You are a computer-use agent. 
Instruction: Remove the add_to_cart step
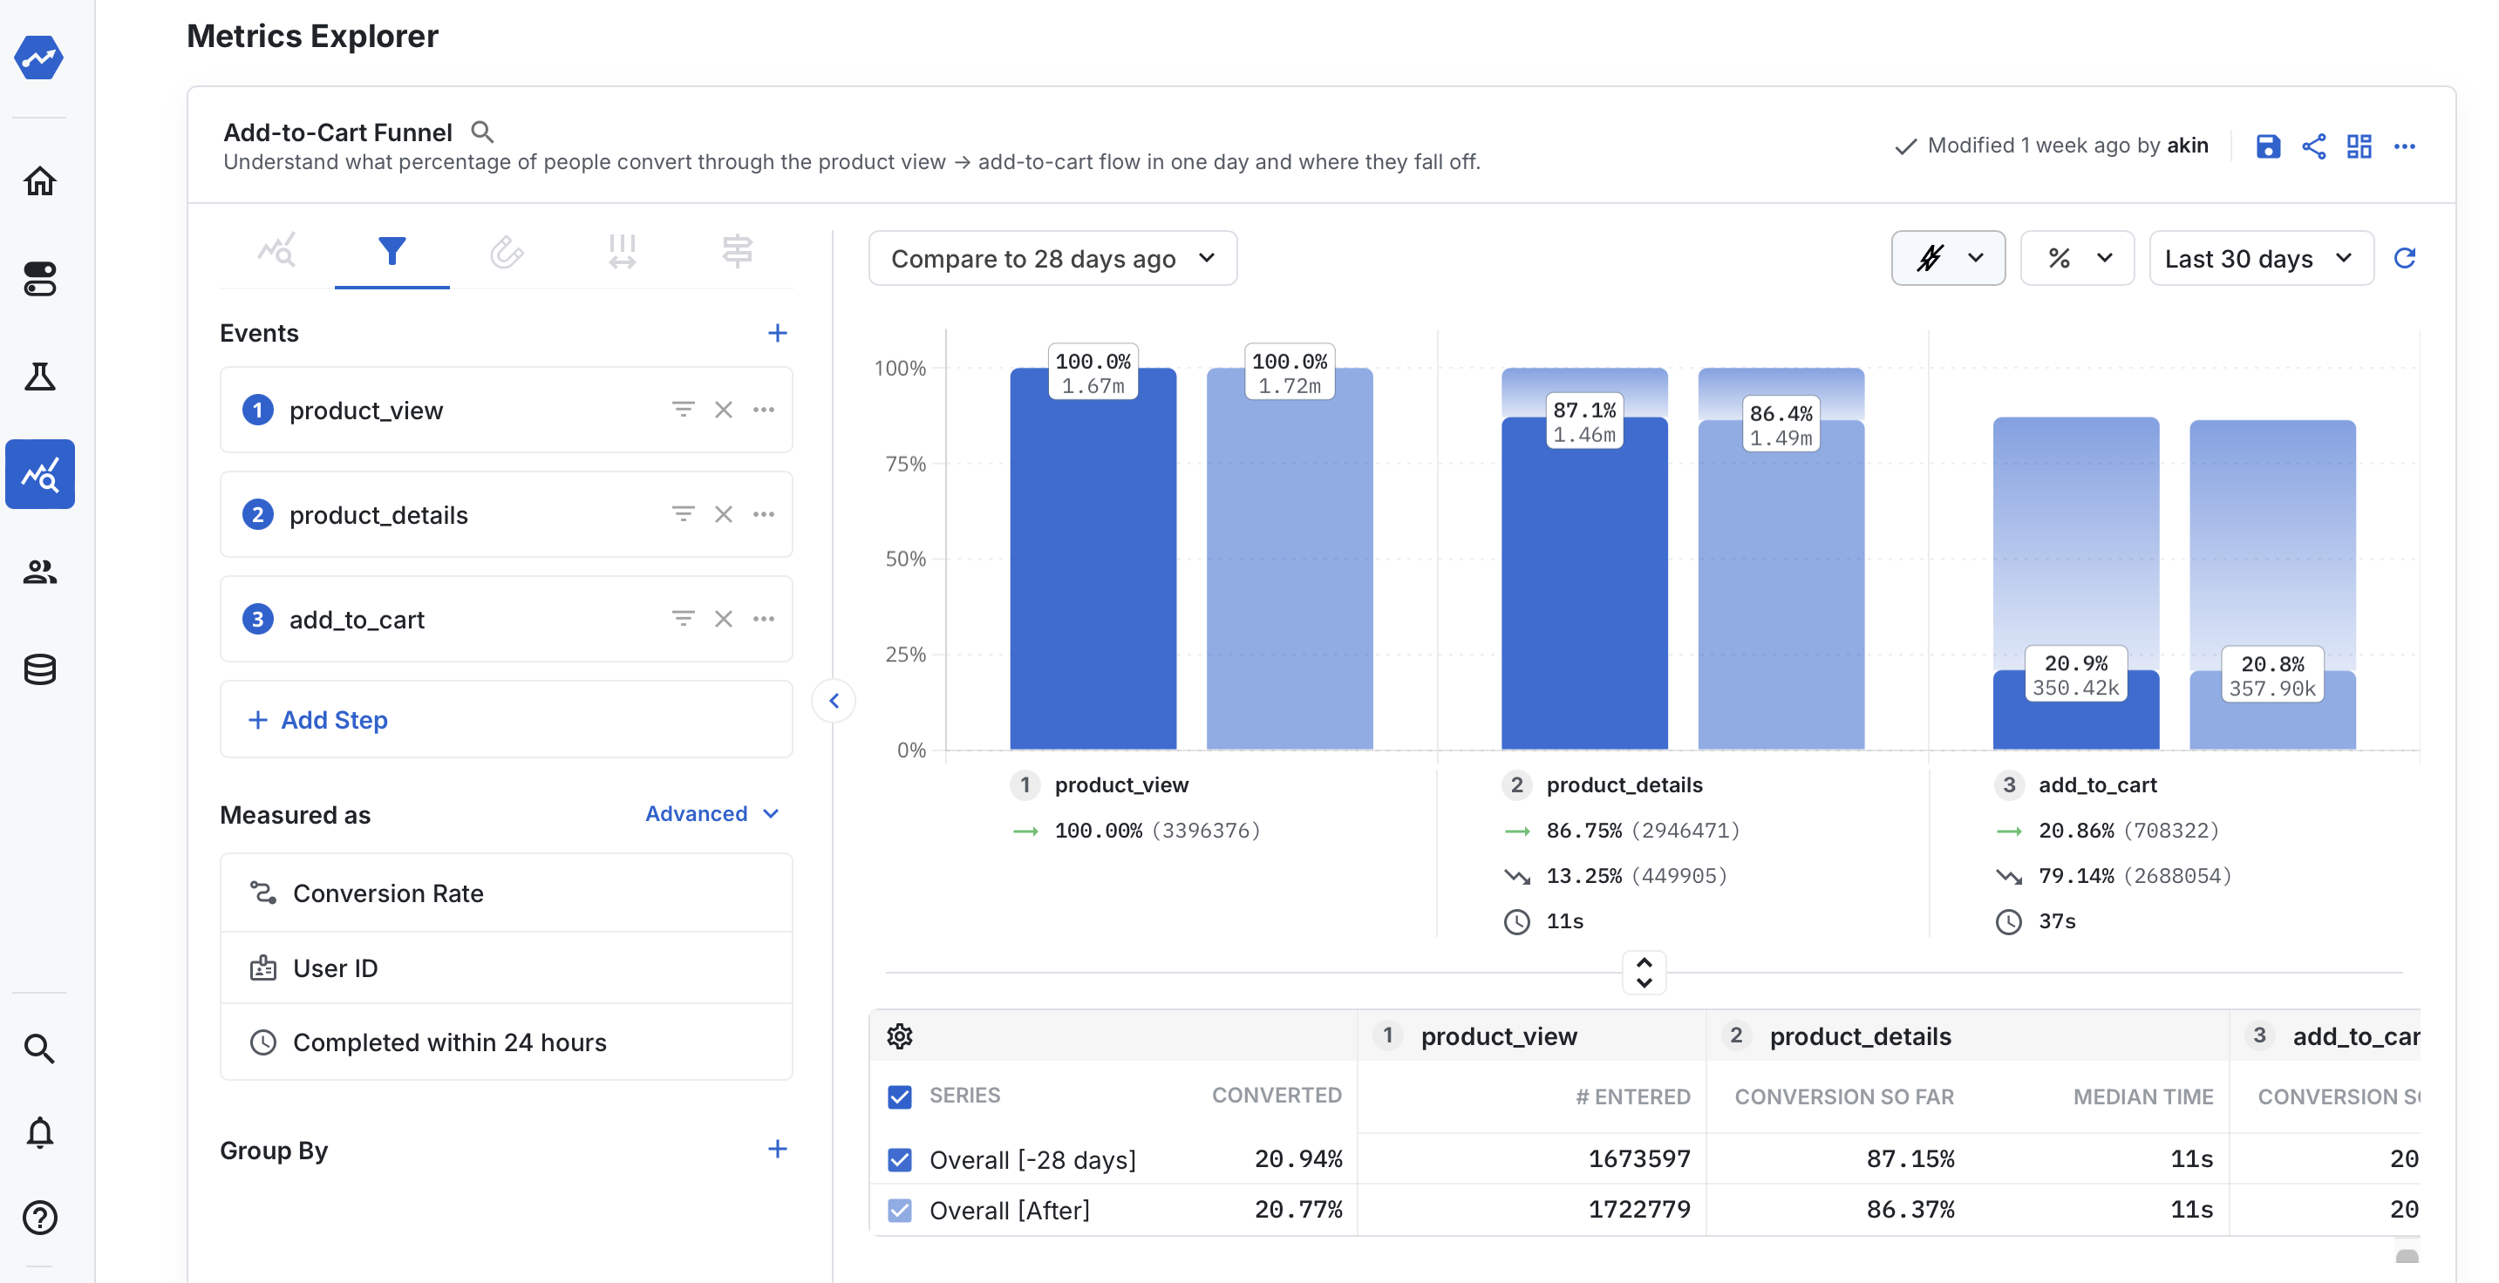click(724, 619)
